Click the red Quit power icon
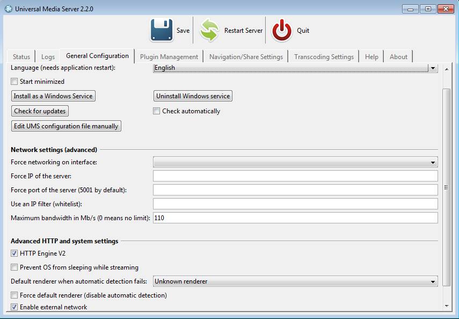This screenshot has width=459, height=319. tap(282, 30)
